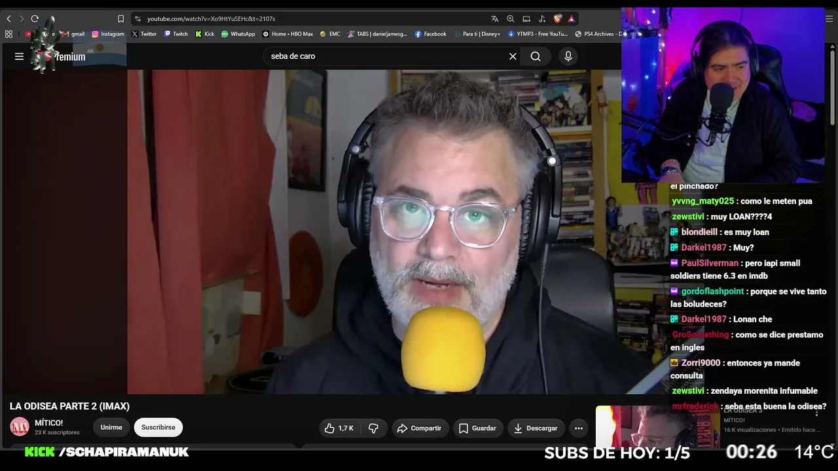Open the EMC bookmark

click(x=330, y=34)
